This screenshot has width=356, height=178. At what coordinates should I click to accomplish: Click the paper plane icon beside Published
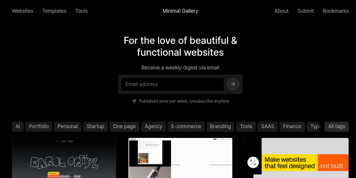coord(134,101)
